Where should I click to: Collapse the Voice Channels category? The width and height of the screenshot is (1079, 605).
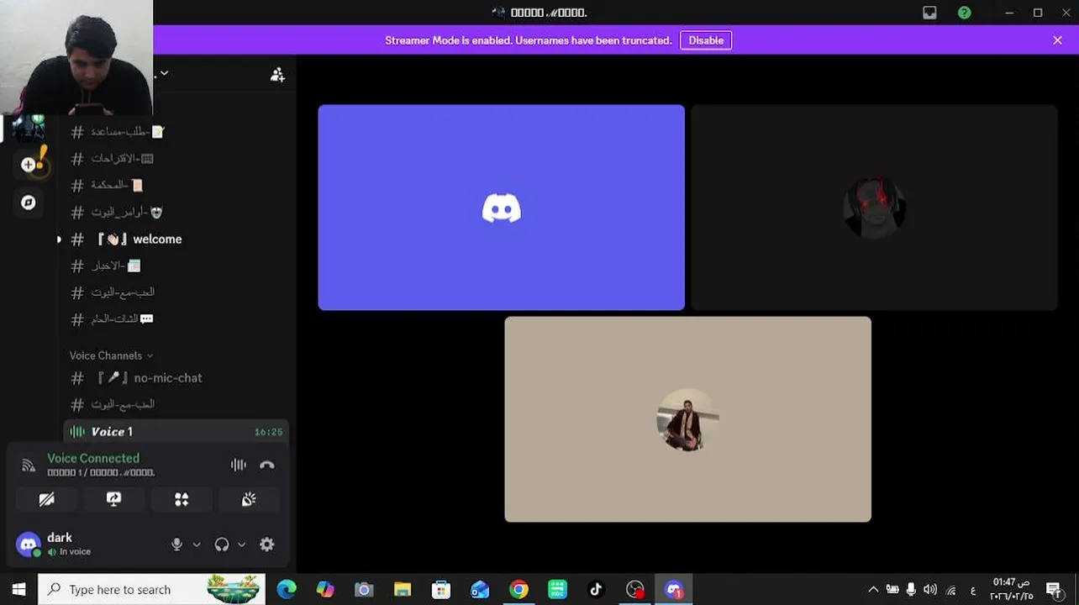point(111,355)
